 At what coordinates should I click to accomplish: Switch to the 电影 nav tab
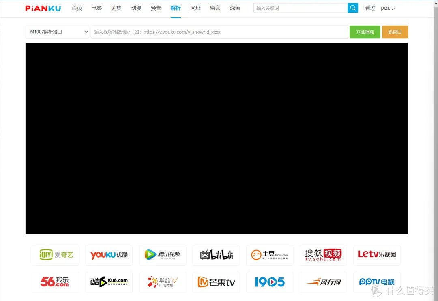[97, 8]
